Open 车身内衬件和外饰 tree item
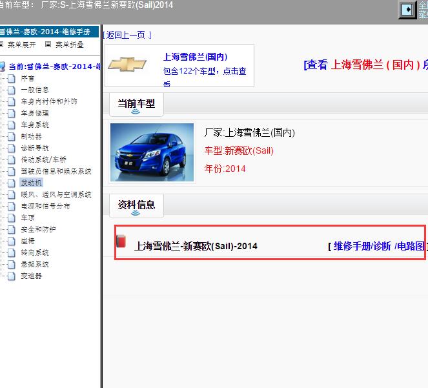428x388 pixels. coord(49,102)
